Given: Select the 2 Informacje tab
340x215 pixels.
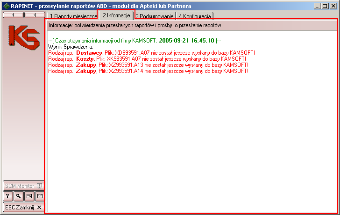Looking at the screenshot, I should (116, 15).
